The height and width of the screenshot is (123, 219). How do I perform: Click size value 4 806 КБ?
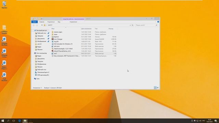(x=114, y=39)
